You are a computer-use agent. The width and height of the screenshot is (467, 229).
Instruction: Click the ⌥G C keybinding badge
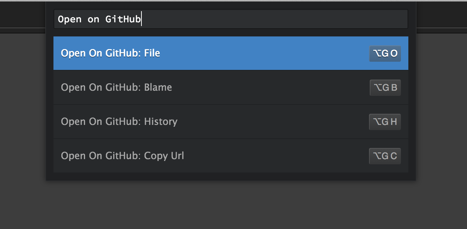coord(385,156)
